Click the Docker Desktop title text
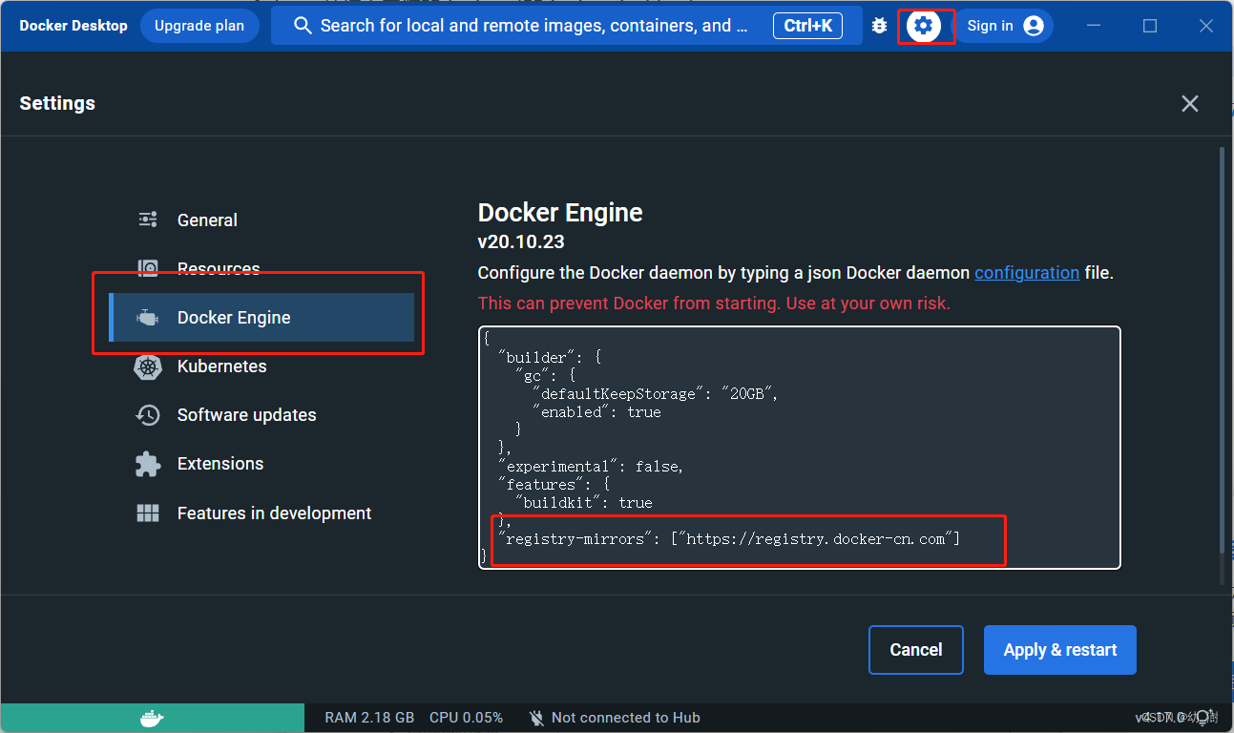 [73, 26]
